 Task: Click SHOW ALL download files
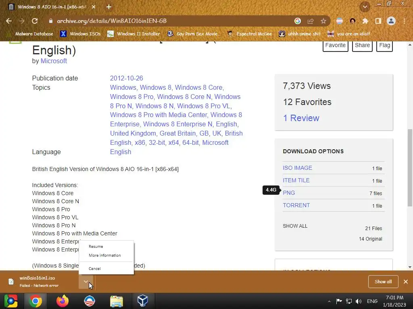(295, 226)
